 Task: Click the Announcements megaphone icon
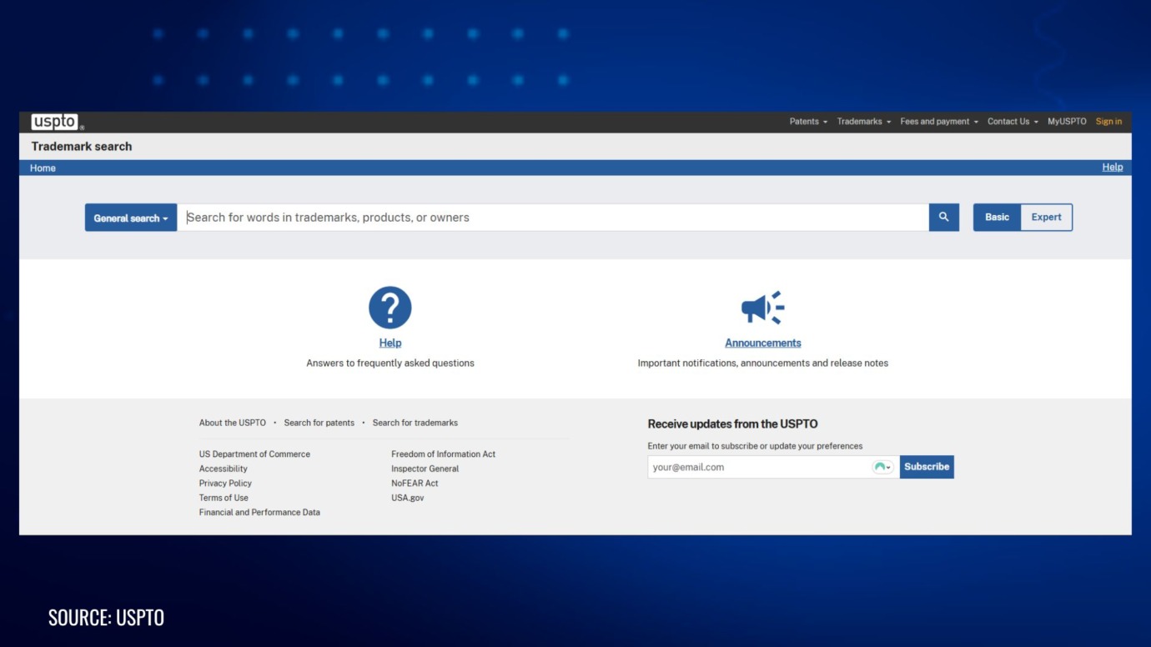[762, 306]
